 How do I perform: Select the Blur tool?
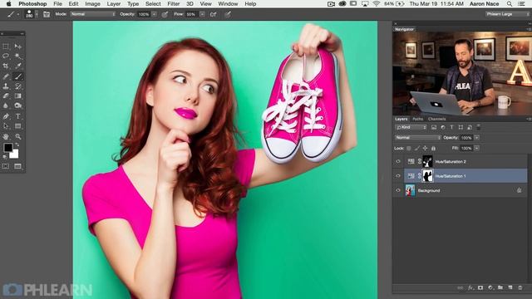point(6,105)
